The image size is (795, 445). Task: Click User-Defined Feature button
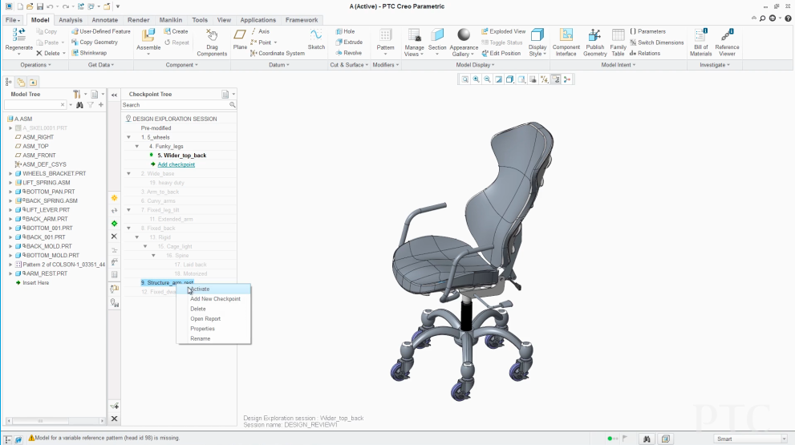(x=101, y=31)
